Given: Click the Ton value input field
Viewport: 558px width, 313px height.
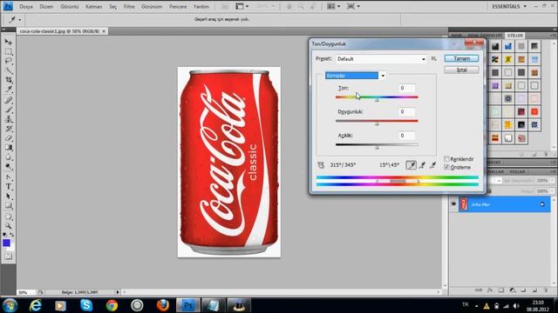Looking at the screenshot, I should (x=407, y=88).
